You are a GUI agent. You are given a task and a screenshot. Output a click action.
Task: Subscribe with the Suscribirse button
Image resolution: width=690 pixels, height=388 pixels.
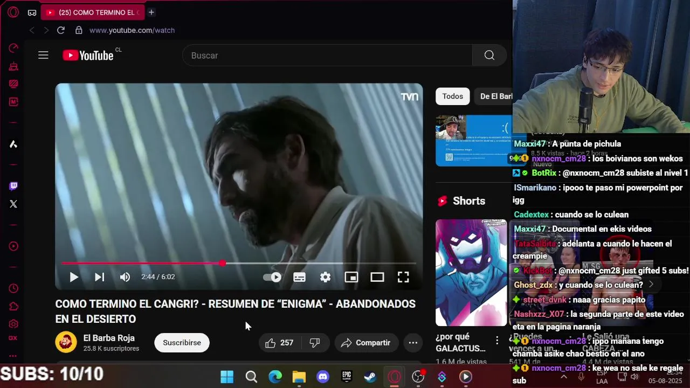182,343
